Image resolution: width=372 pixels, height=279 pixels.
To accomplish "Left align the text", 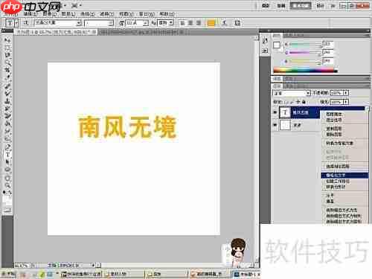I will click(x=182, y=23).
